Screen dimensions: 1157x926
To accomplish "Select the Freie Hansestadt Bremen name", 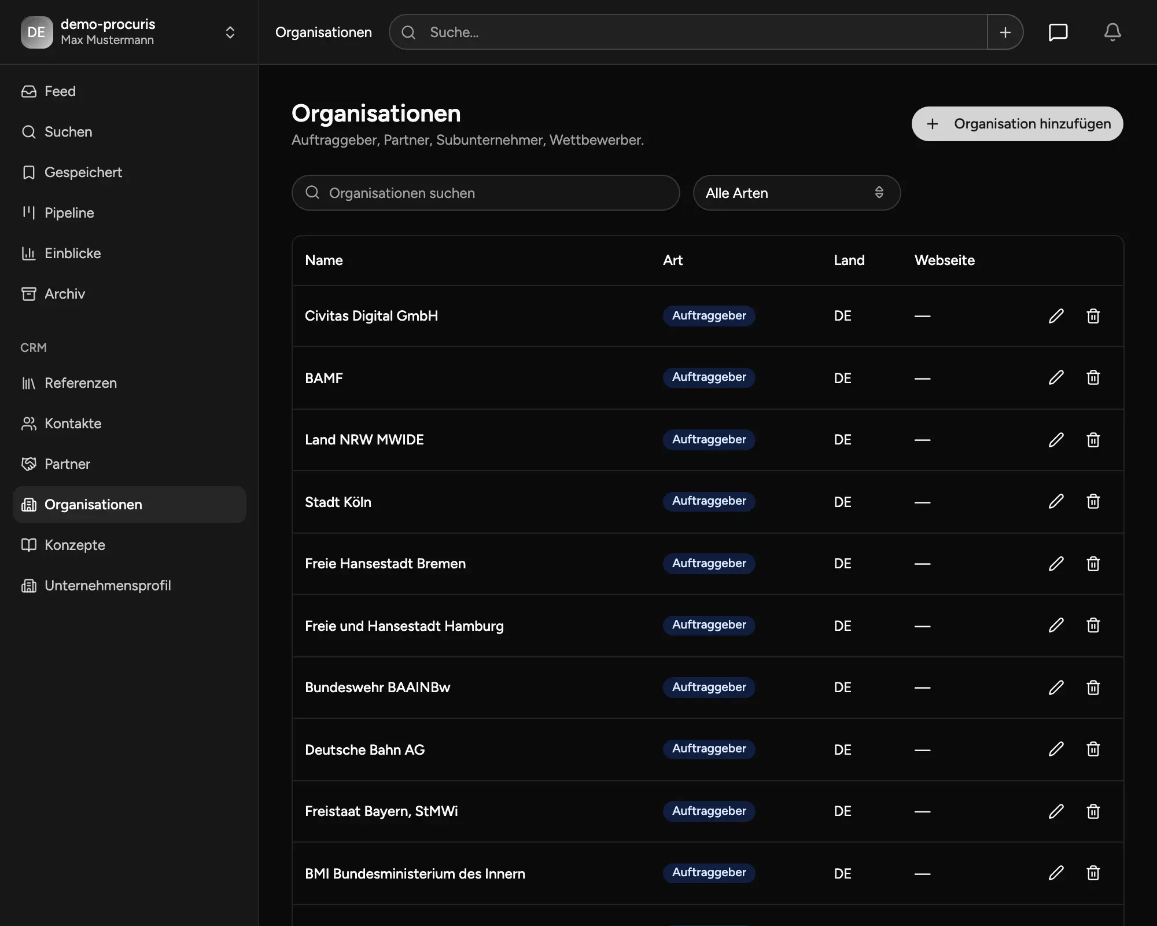I will [x=385, y=564].
